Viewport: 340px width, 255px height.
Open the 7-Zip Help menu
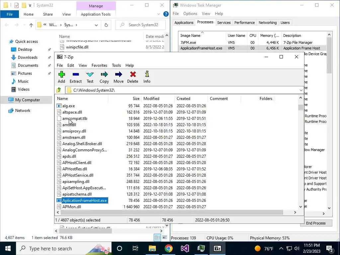129,65
